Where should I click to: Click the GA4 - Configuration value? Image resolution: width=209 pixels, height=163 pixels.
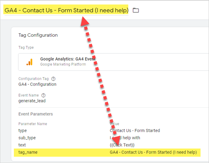click(37, 84)
